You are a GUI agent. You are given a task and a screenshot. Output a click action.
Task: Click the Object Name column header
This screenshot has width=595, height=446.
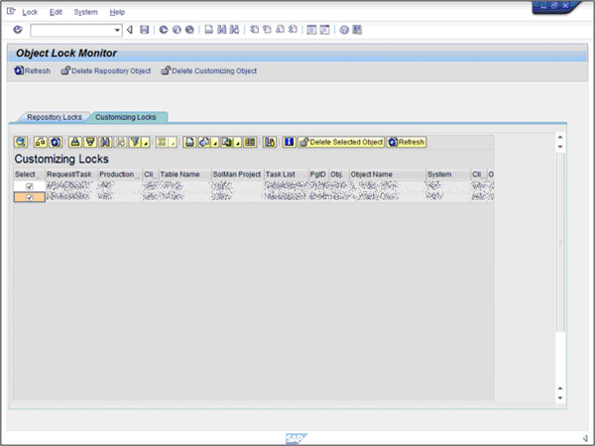click(x=388, y=174)
